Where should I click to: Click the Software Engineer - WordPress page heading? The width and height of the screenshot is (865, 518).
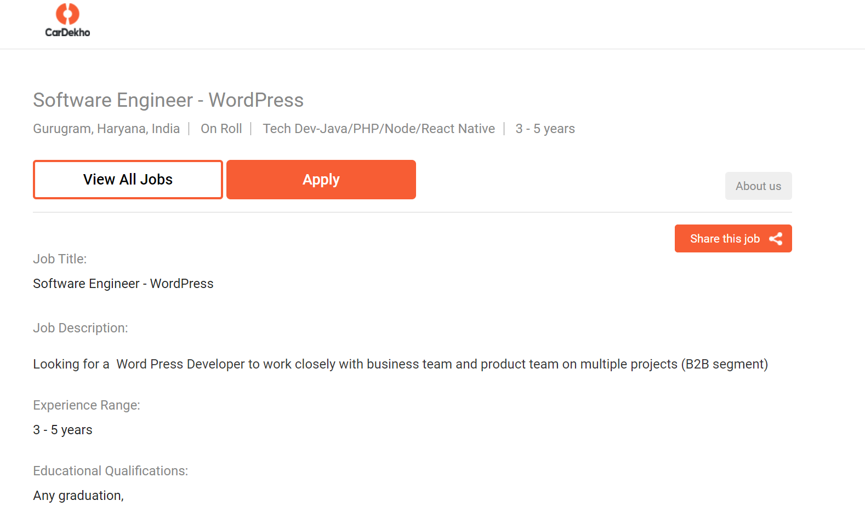point(168,100)
